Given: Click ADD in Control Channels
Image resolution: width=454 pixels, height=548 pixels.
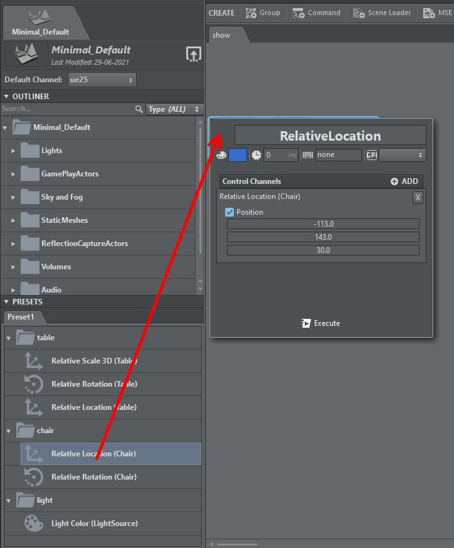Looking at the screenshot, I should click(404, 181).
